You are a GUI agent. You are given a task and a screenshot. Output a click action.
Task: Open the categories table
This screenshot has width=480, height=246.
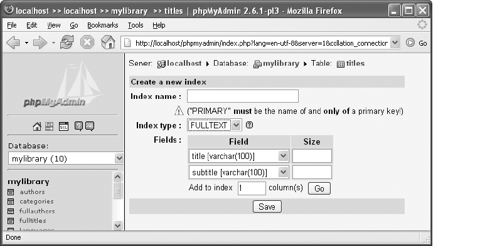[x=36, y=202]
